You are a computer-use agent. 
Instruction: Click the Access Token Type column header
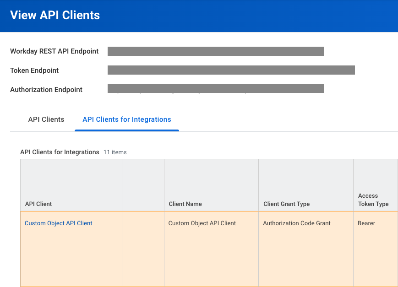point(376,185)
